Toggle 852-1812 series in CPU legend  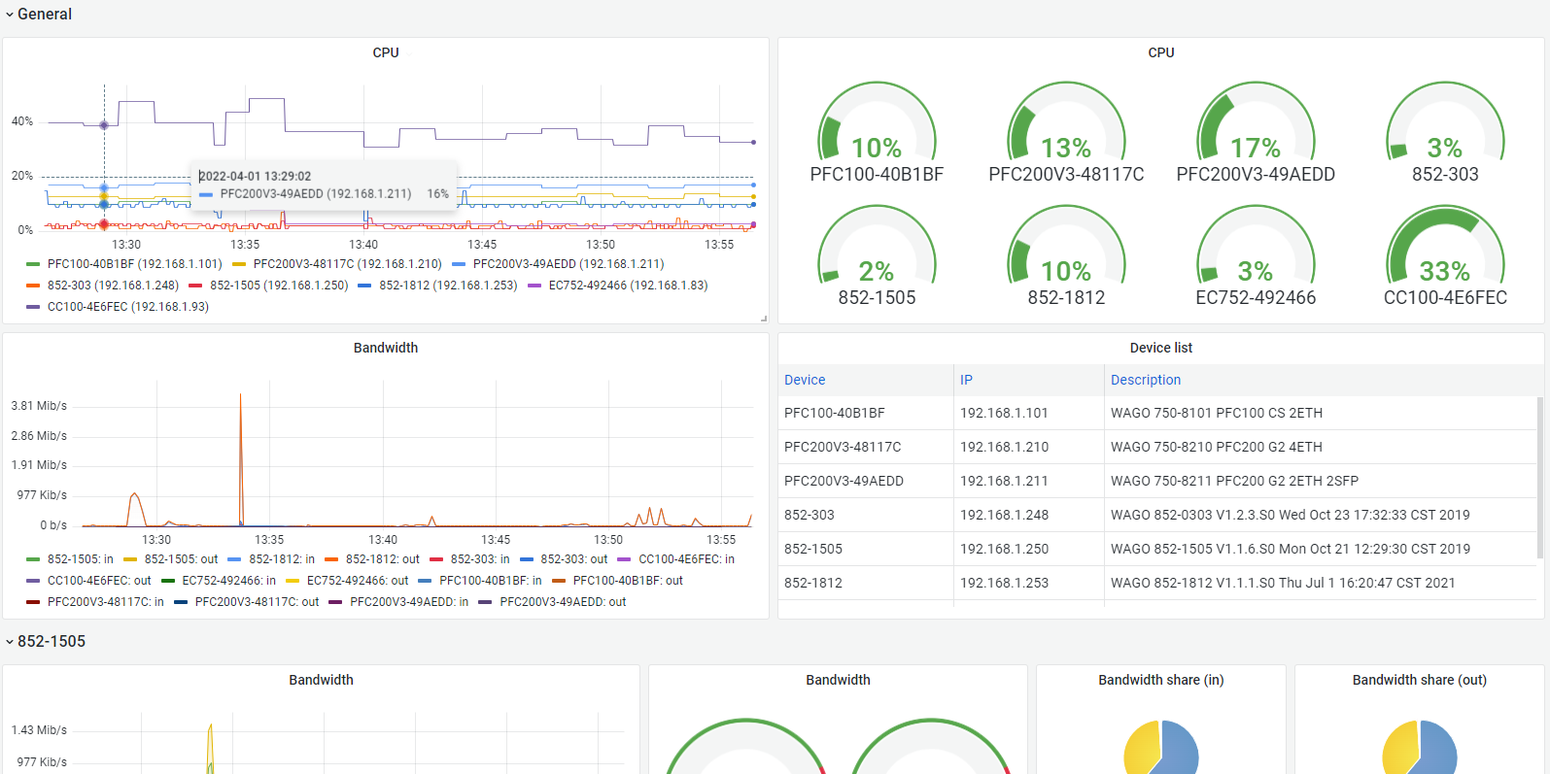[x=437, y=286]
